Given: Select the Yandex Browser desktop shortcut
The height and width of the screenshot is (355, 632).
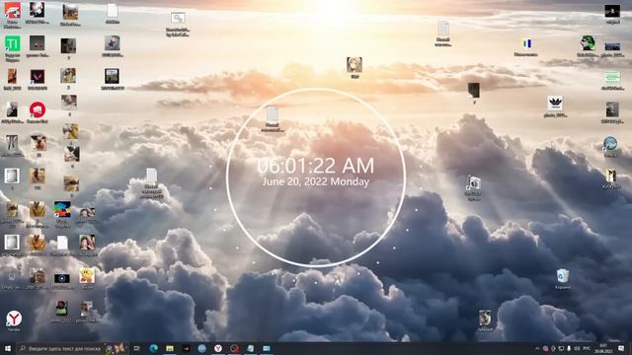Looking at the screenshot, I should pos(14,320).
